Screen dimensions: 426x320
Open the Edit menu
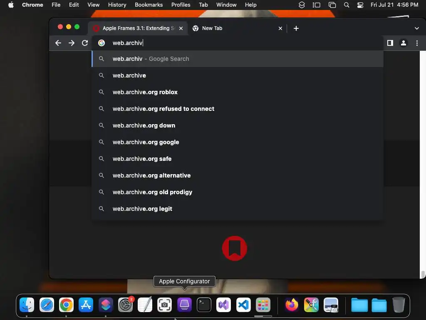click(x=74, y=5)
